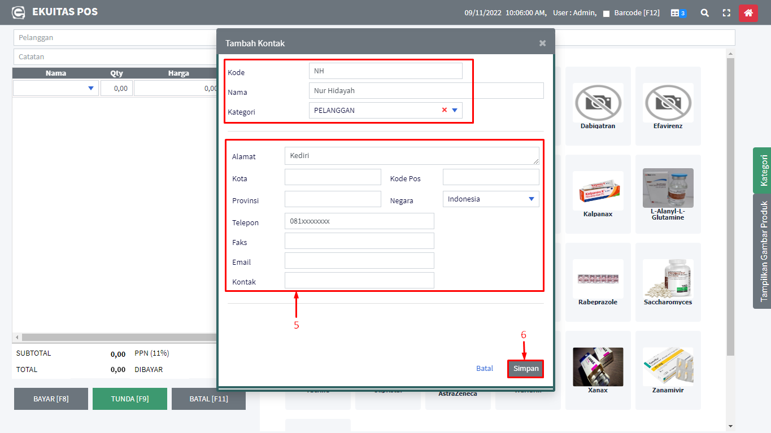Click the search magnifier icon
The image size is (771, 433).
(x=704, y=13)
